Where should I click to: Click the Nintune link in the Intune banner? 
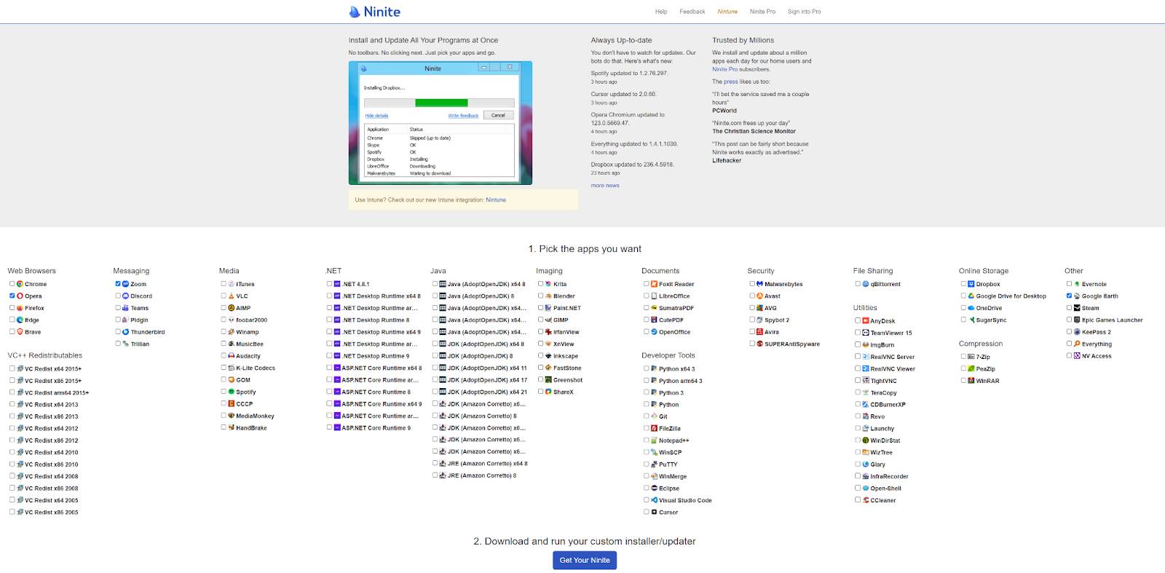[495, 199]
